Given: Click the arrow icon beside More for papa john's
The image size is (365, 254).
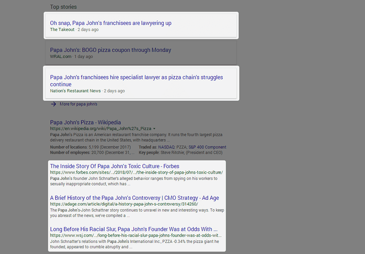Looking at the screenshot, I should 54,104.
